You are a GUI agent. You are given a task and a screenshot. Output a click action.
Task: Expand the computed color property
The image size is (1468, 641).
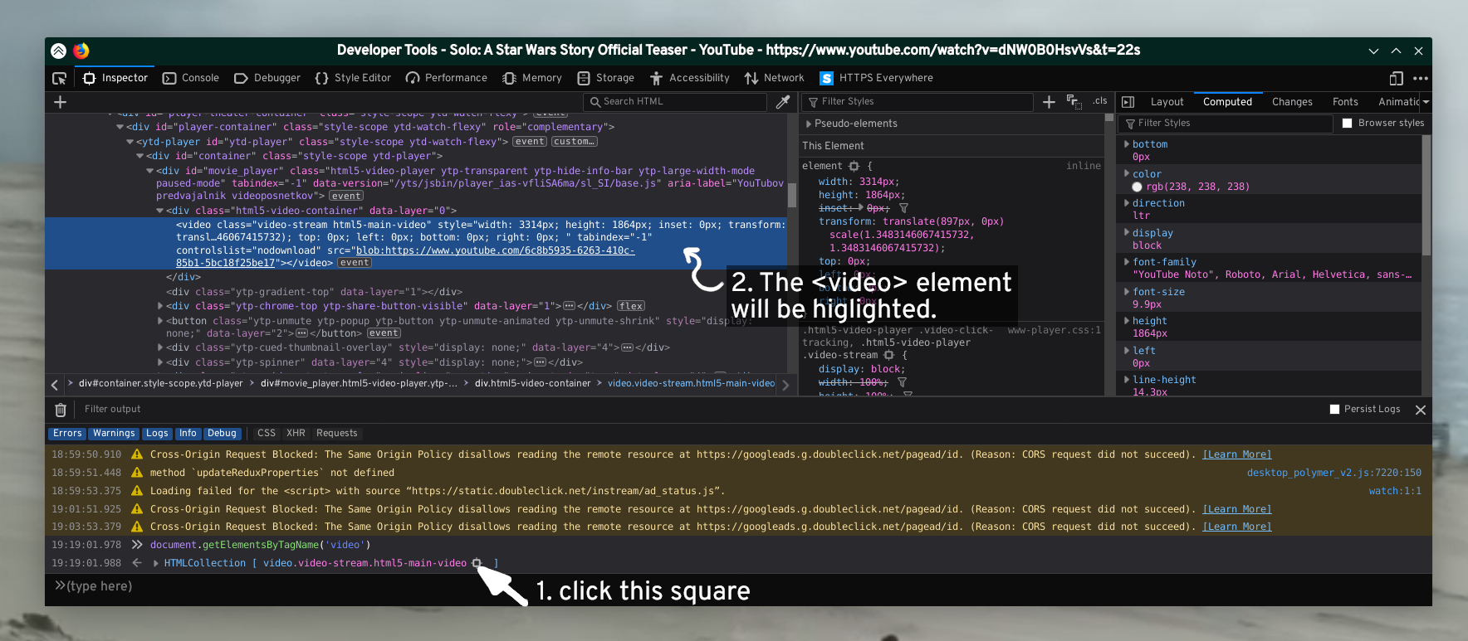[1127, 174]
